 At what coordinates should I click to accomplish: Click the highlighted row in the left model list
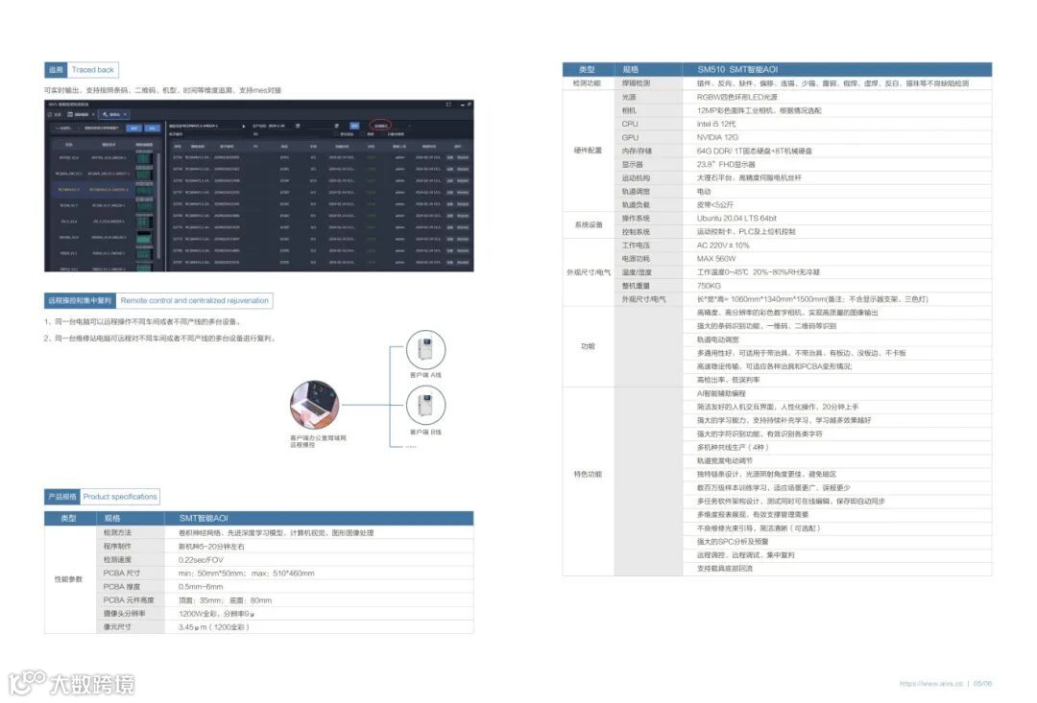pyautogui.click(x=104, y=190)
